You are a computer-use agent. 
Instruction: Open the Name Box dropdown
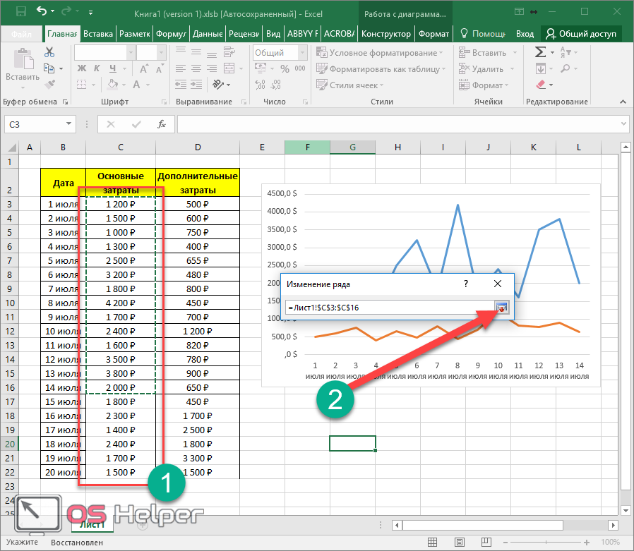[68, 124]
